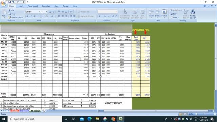Screen dimensions: 217x122
Task: Open Conditional Formatting menu
Action: [125, 14]
